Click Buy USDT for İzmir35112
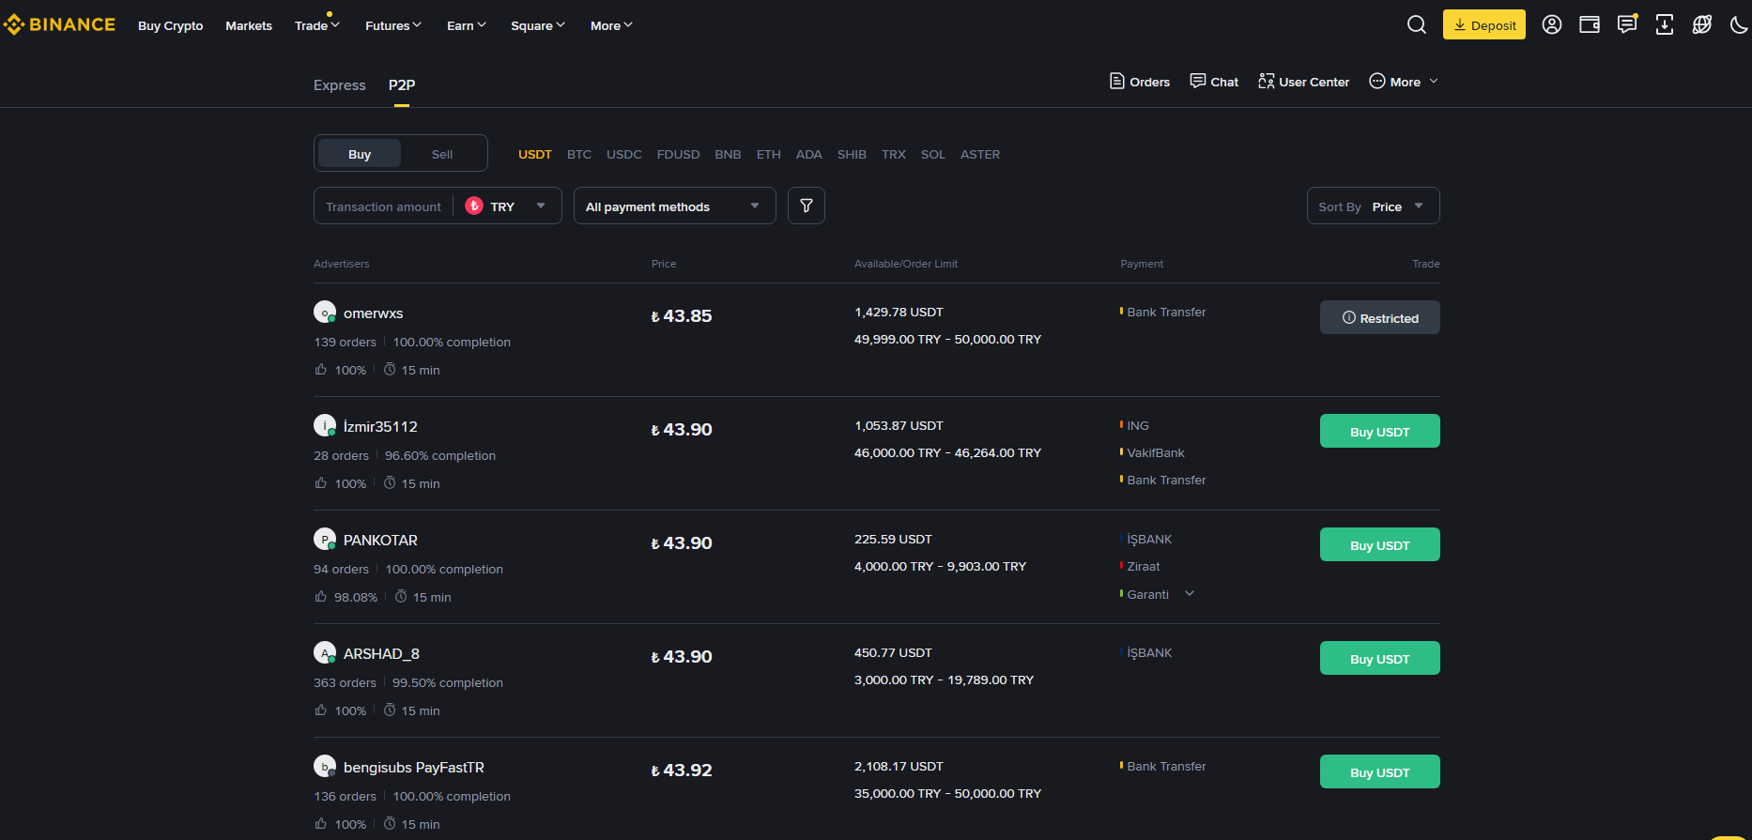This screenshot has width=1752, height=840. tap(1379, 432)
